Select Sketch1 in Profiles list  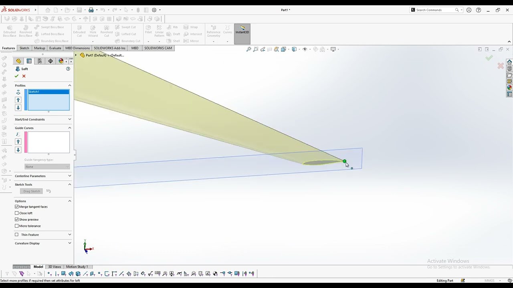point(48,92)
